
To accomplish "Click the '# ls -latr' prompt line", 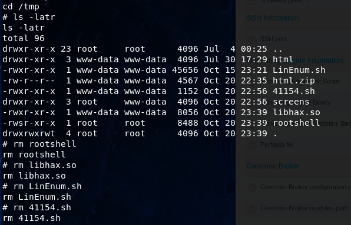I will coord(29,17).
